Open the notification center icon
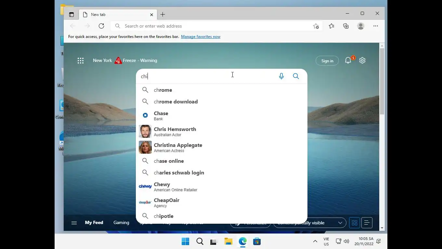The height and width of the screenshot is (249, 442). (x=379, y=242)
